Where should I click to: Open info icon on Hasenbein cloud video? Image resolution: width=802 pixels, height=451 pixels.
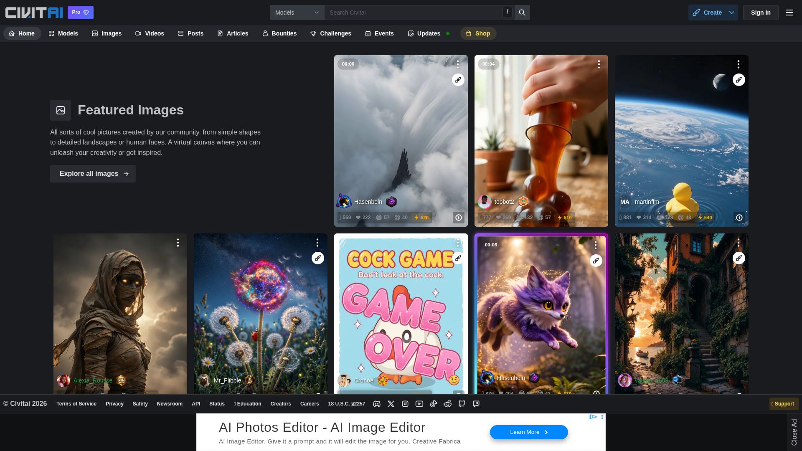point(458,218)
